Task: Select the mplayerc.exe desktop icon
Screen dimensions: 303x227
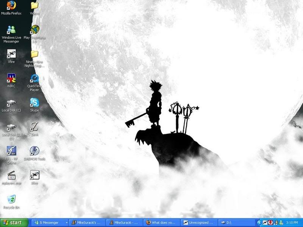Action: click(x=11, y=177)
